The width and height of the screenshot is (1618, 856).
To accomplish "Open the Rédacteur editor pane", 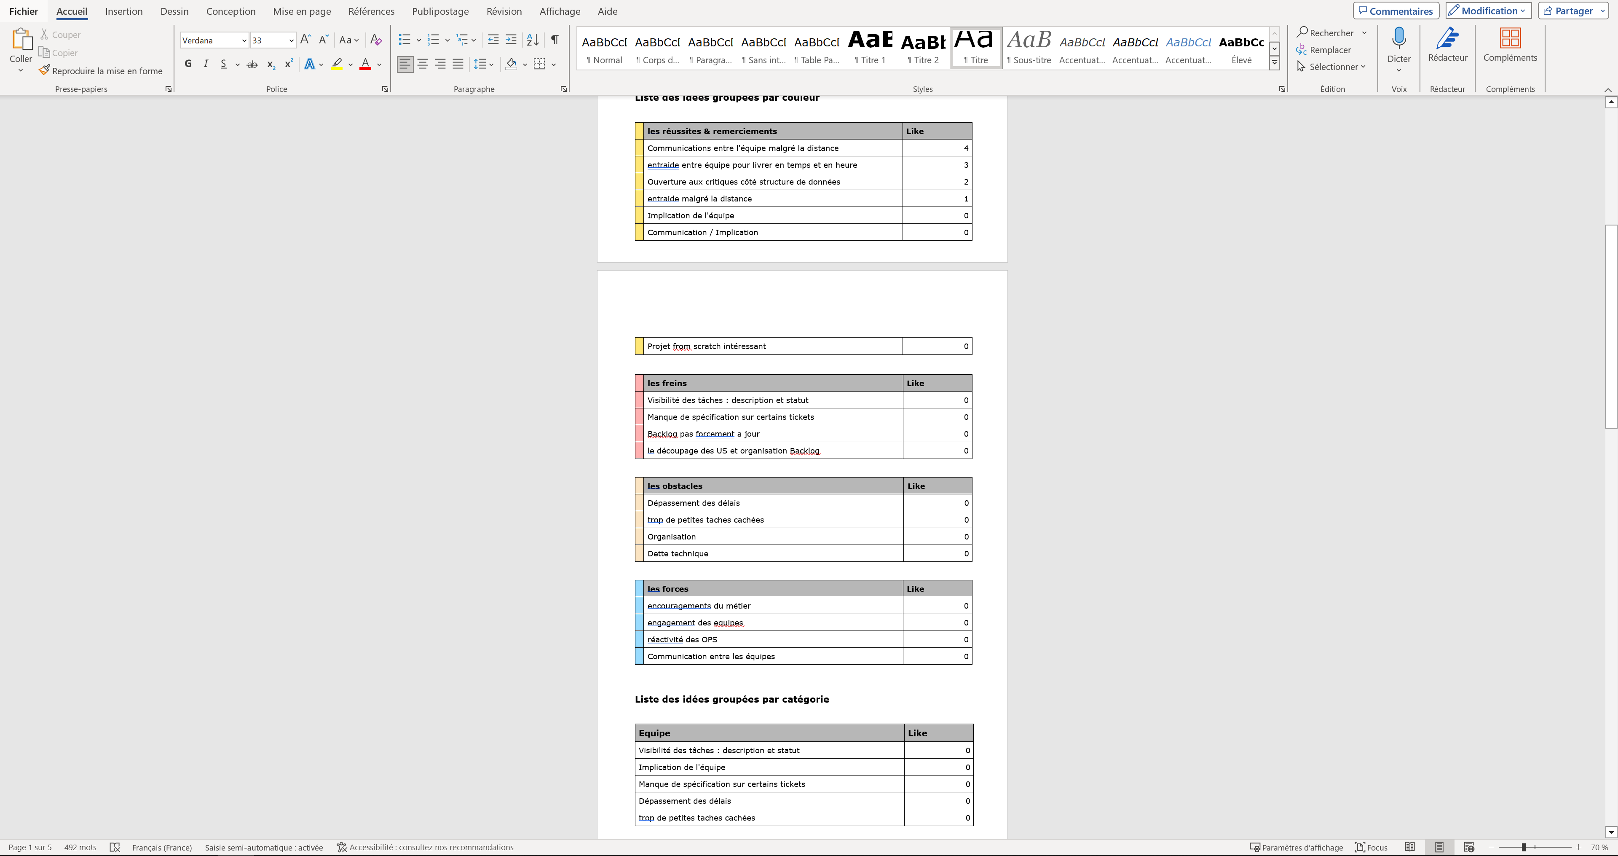I will [x=1447, y=44].
